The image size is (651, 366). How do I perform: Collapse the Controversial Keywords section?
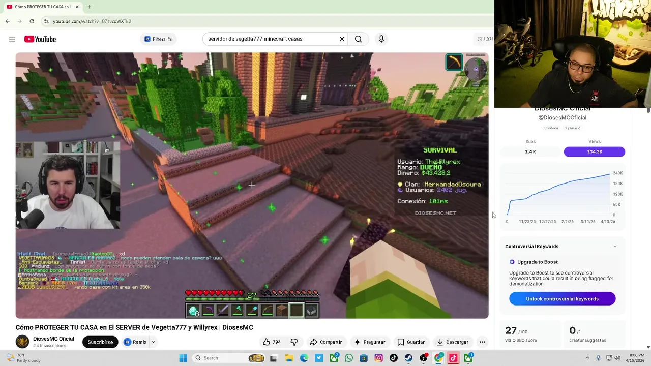pos(614,247)
